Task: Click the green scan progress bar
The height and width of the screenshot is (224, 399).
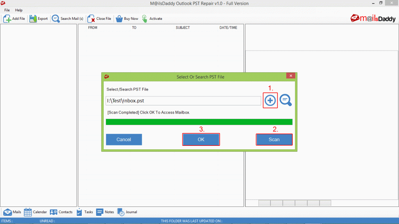Action: coord(199,122)
